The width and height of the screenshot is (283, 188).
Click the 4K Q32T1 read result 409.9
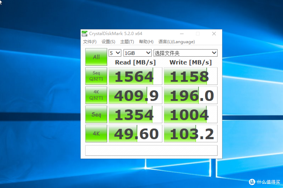pos(135,95)
